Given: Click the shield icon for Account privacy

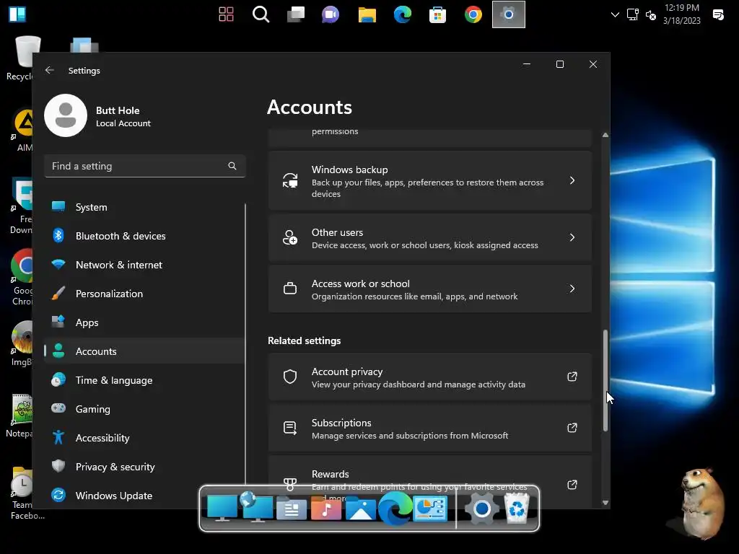Looking at the screenshot, I should click(x=290, y=377).
